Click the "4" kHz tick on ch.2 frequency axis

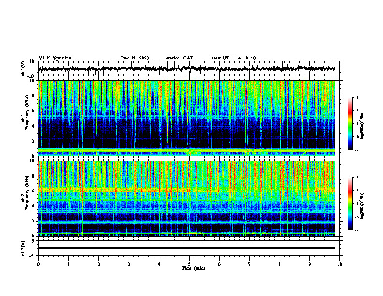coord(33,206)
